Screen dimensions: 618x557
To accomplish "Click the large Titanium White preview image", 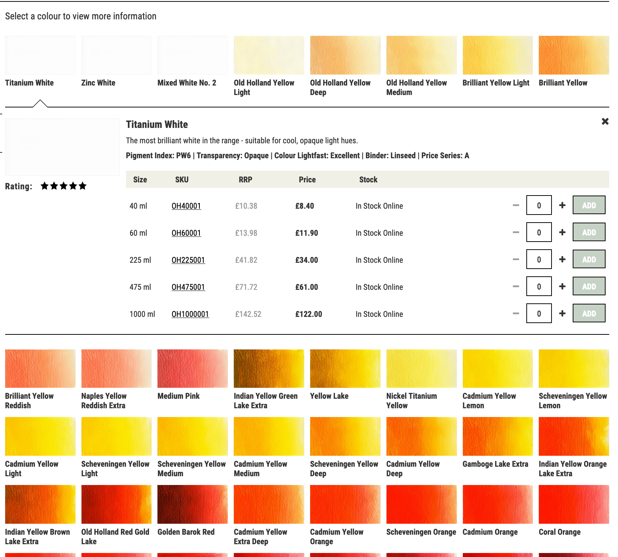I will (62, 147).
